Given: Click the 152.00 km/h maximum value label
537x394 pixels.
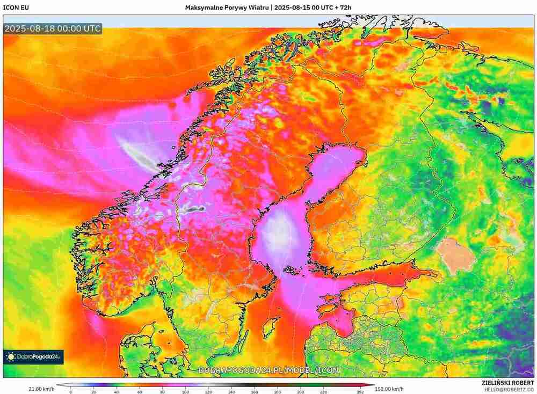Looking at the screenshot, I should pyautogui.click(x=389, y=389).
